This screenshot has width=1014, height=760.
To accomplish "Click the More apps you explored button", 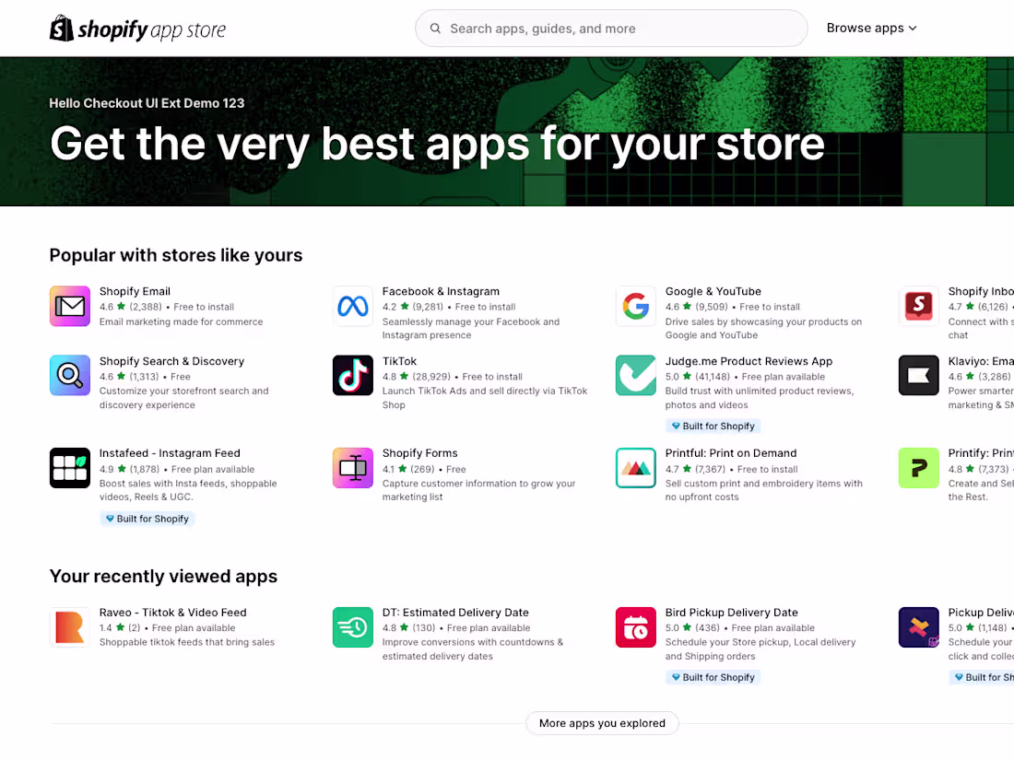I will pos(602,723).
